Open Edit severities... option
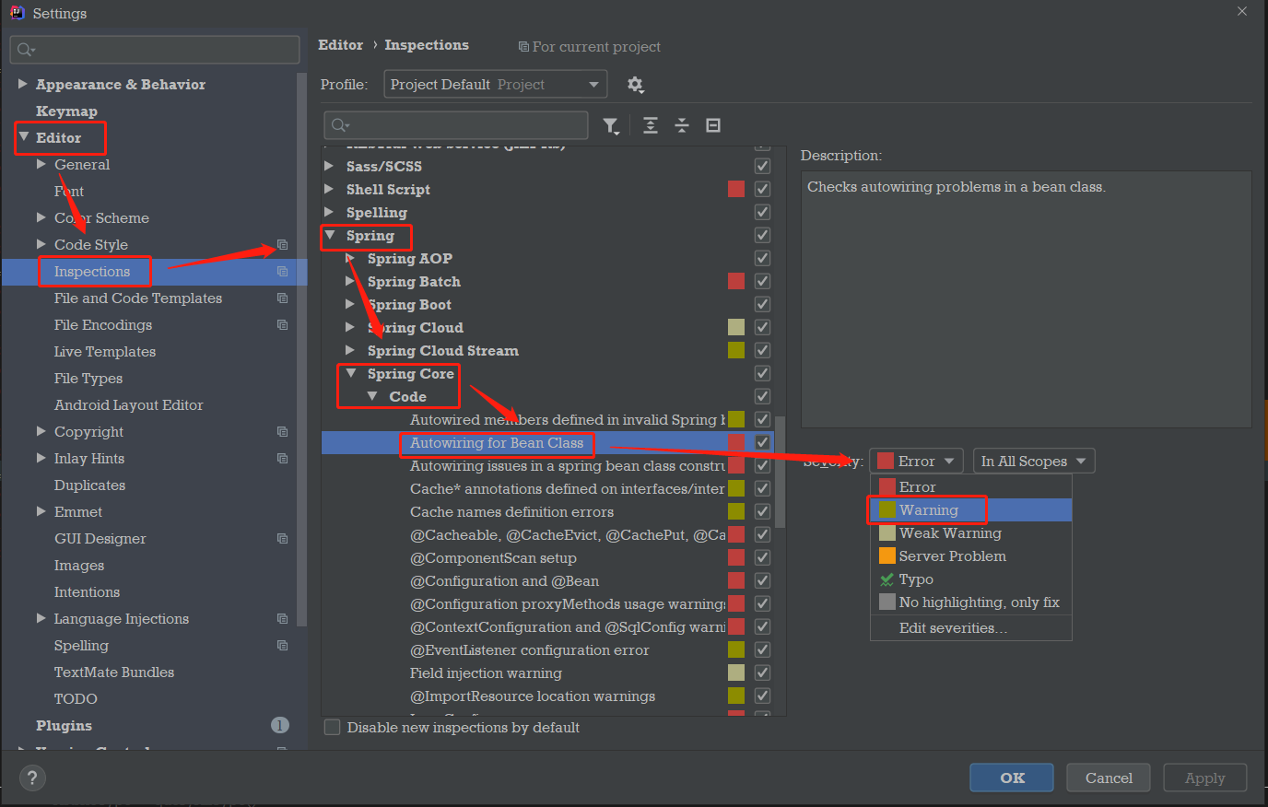Viewport: 1268px width, 807px height. [971, 628]
